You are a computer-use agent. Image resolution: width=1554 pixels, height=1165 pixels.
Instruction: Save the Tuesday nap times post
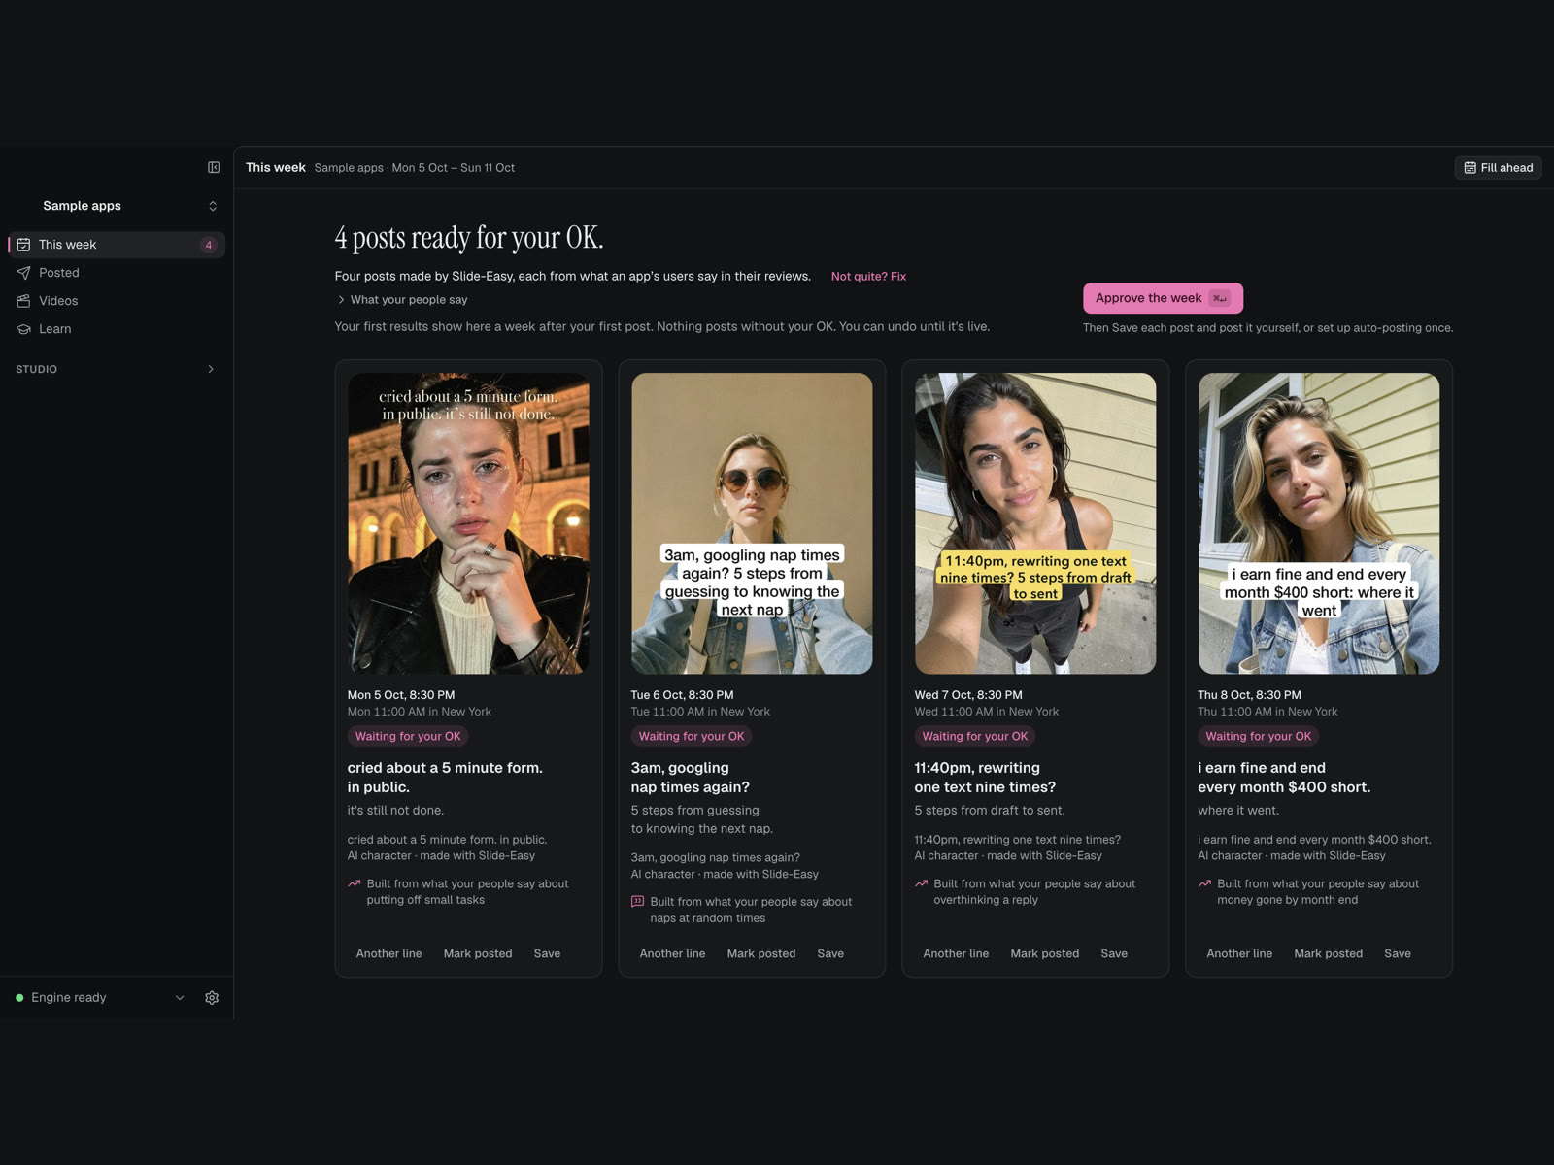click(830, 953)
